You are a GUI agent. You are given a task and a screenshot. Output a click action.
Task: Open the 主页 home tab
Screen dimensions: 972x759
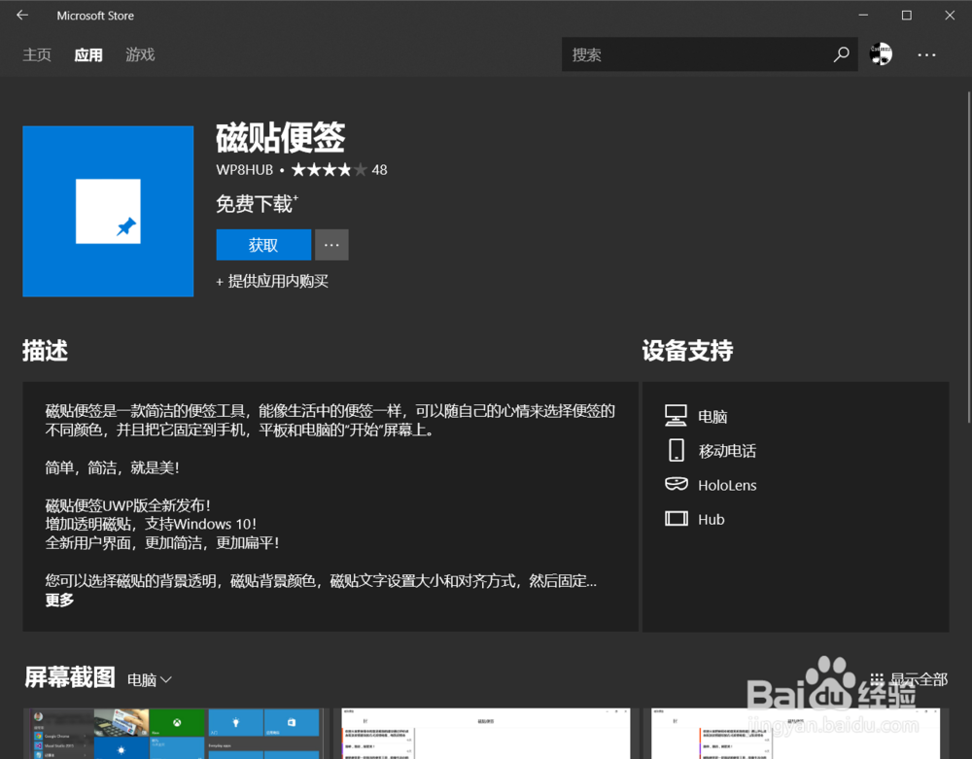click(37, 55)
